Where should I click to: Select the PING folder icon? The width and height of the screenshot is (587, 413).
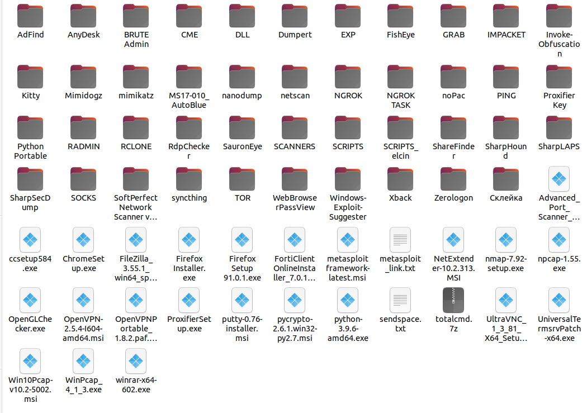pyautogui.click(x=506, y=77)
